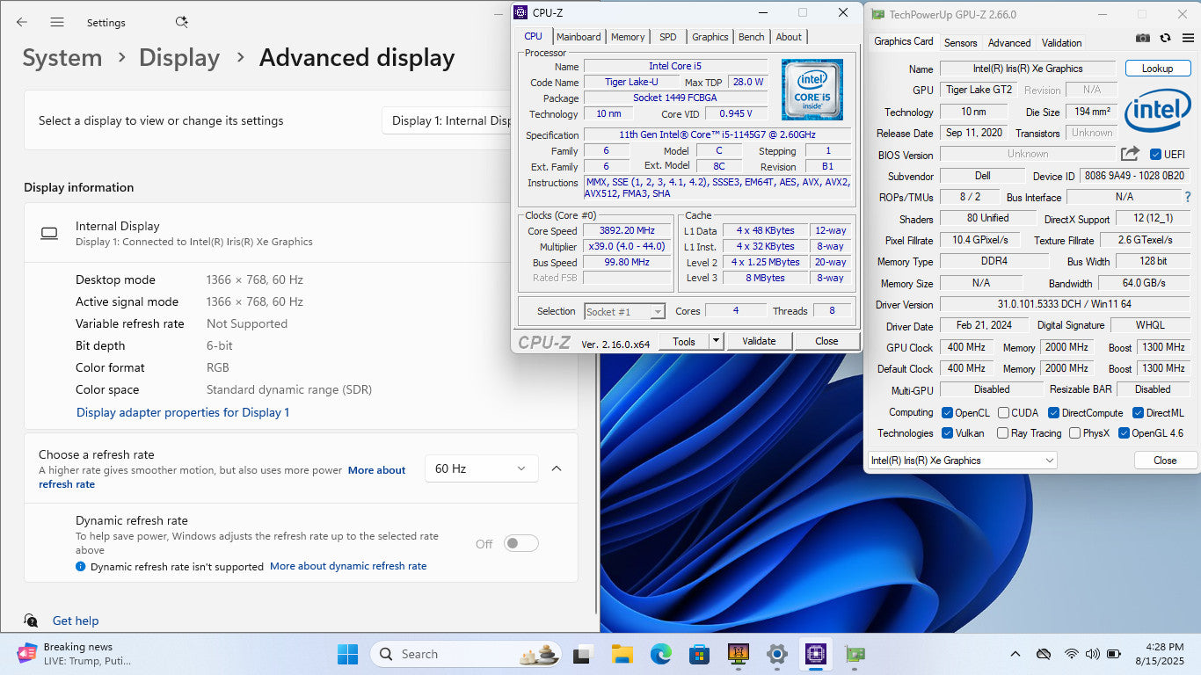Toggle the Dynamic refresh rate switch
Screen dimensions: 1201x675
520,544
